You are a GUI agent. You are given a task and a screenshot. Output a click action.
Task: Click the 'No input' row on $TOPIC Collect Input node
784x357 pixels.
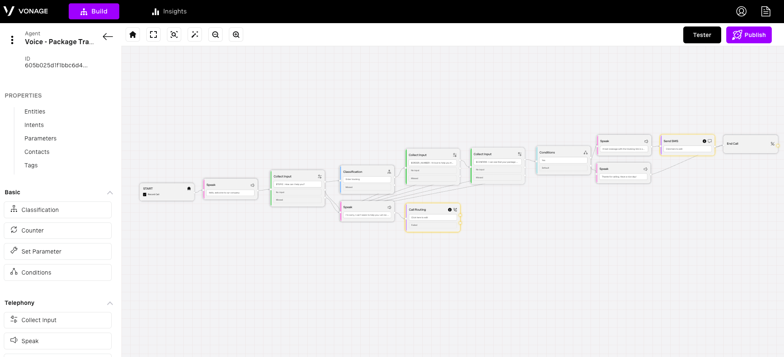[298, 192]
